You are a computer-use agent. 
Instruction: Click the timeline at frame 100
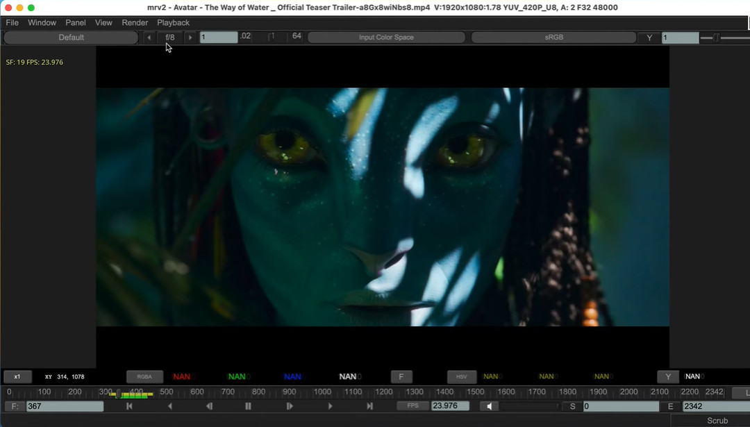(44, 392)
